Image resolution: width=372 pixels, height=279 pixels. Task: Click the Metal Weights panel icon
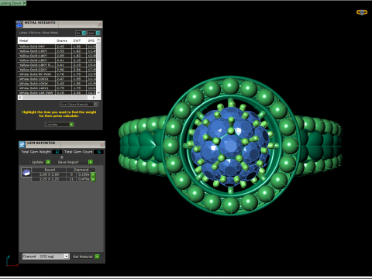pyautogui.click(x=19, y=24)
